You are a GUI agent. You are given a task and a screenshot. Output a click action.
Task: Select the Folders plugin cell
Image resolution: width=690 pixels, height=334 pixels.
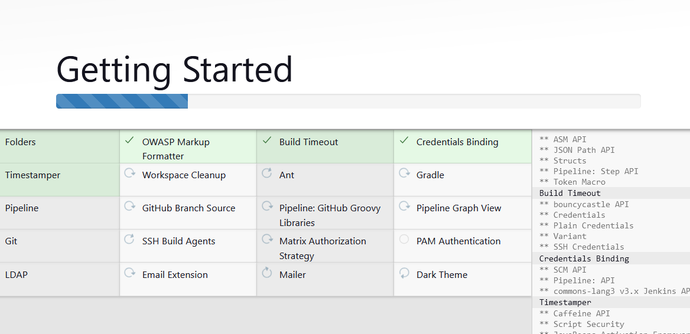tap(60, 147)
